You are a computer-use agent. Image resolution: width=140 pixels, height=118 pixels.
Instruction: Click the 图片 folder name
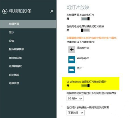79,68
